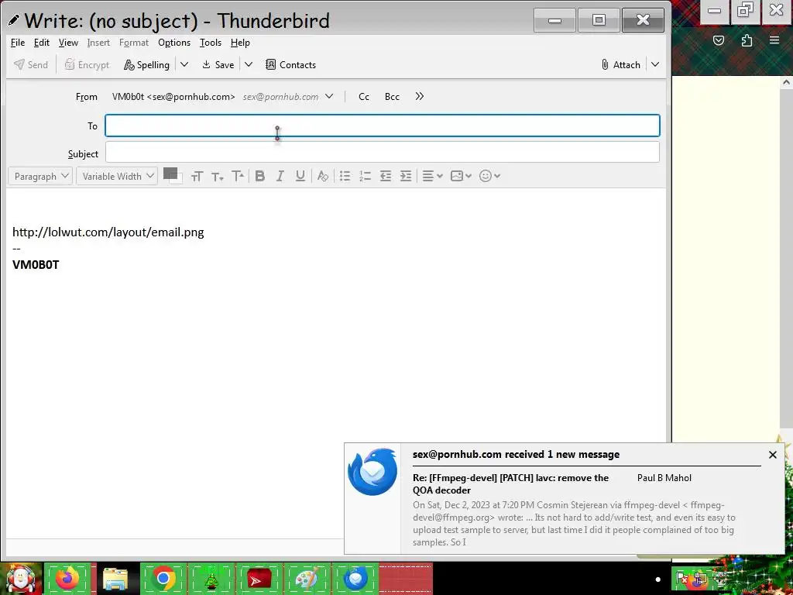The image size is (793, 595).
Task: Open the Options menu
Action: click(174, 43)
